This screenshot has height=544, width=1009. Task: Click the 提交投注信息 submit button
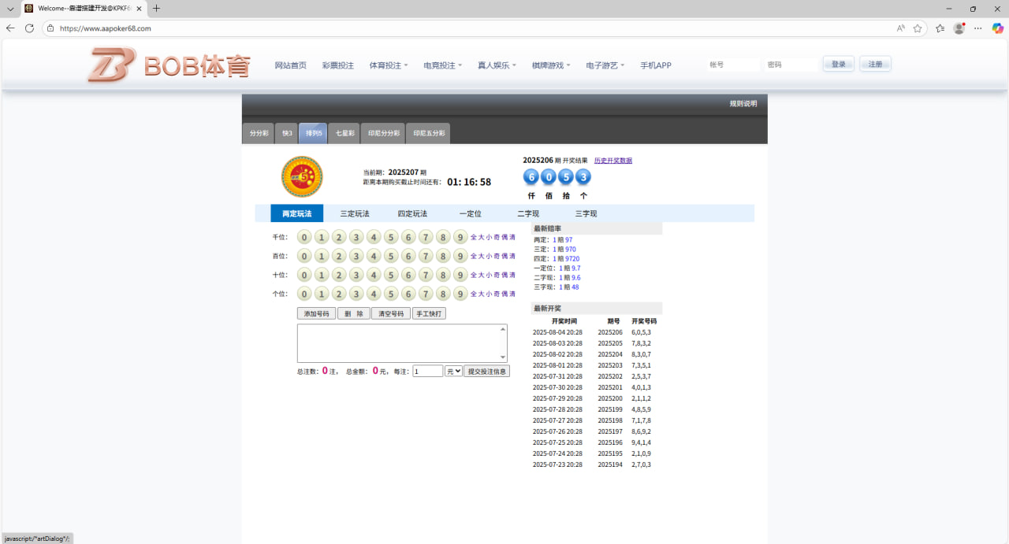tap(486, 371)
